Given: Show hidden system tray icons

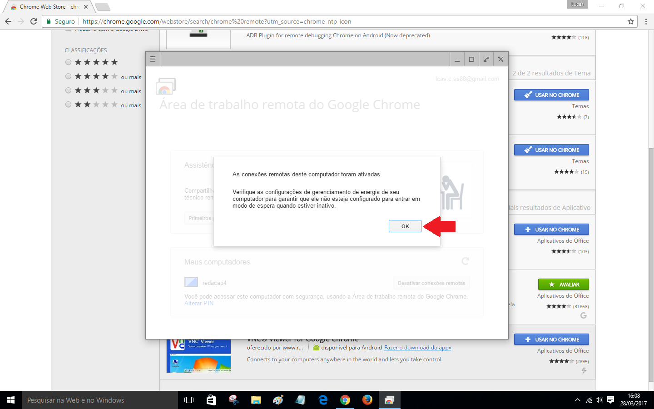Looking at the screenshot, I should tap(577, 400).
